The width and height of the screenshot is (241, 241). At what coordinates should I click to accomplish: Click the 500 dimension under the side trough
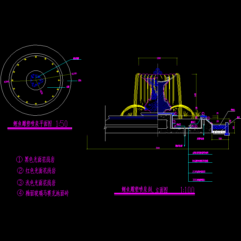[220, 139]
